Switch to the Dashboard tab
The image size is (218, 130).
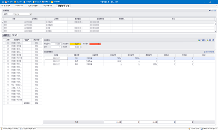pos(19,6)
